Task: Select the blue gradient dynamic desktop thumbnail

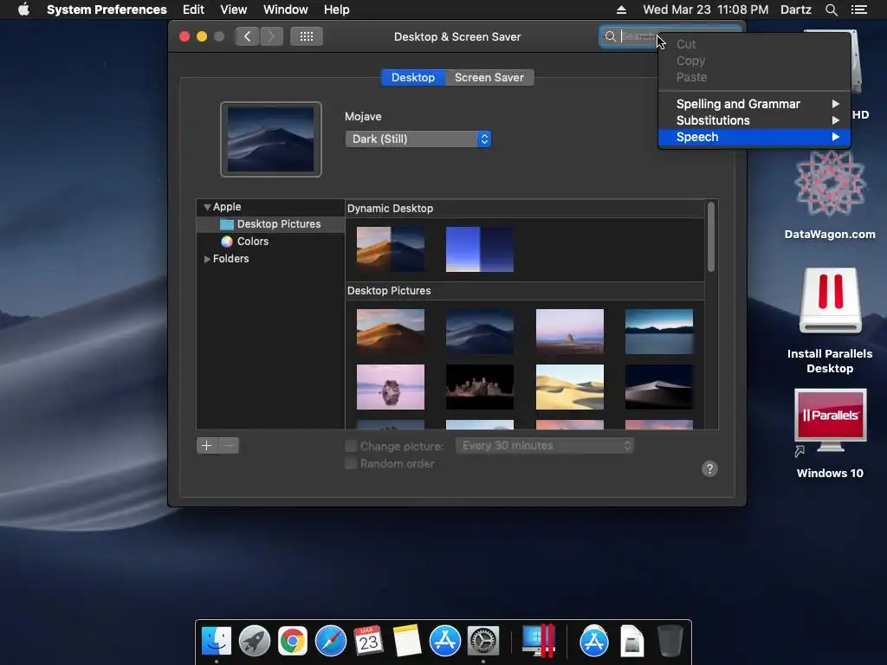Action: coord(480,249)
